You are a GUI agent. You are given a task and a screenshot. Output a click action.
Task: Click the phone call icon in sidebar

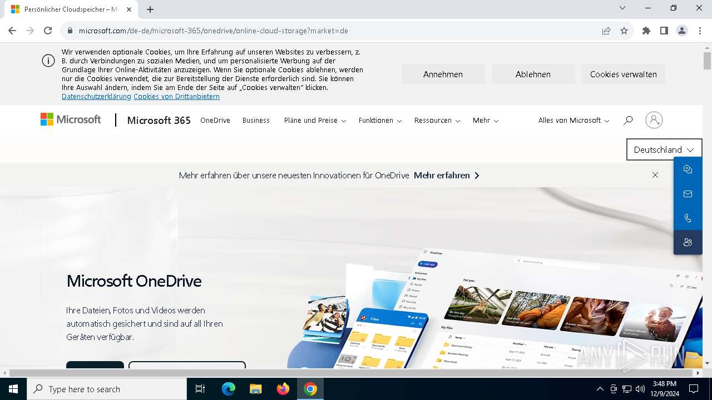[688, 218]
